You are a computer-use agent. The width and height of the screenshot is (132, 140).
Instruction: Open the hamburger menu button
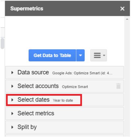99,55
